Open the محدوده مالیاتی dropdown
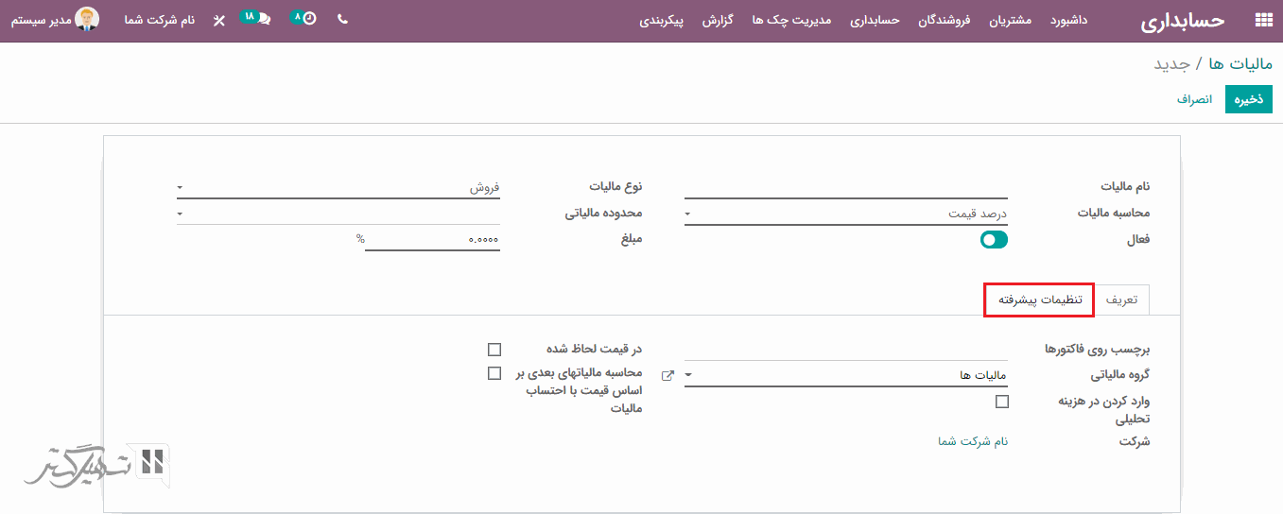Viewport: 1283px width, 514px height. point(338,214)
